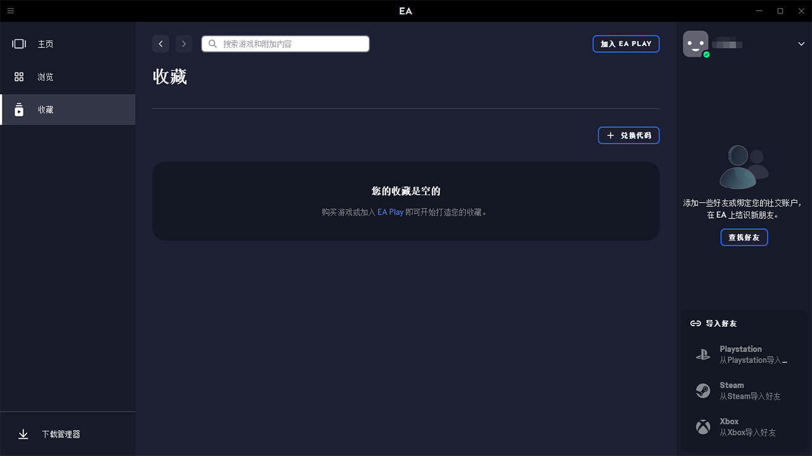
Task: Click the download arrow icon
Action: click(x=23, y=434)
